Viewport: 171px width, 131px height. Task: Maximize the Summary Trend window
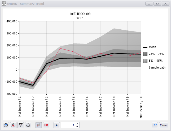(157, 4)
